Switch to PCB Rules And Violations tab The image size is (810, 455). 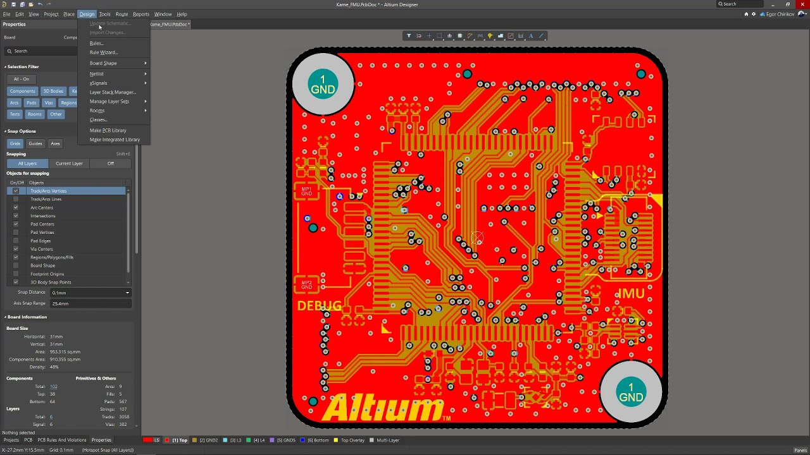62,440
